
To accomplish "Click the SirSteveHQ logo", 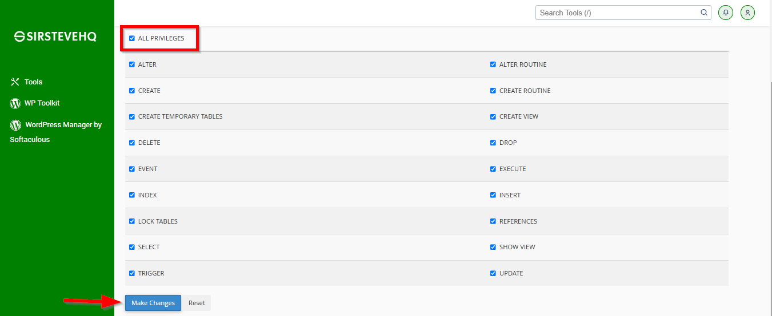I will tap(55, 37).
